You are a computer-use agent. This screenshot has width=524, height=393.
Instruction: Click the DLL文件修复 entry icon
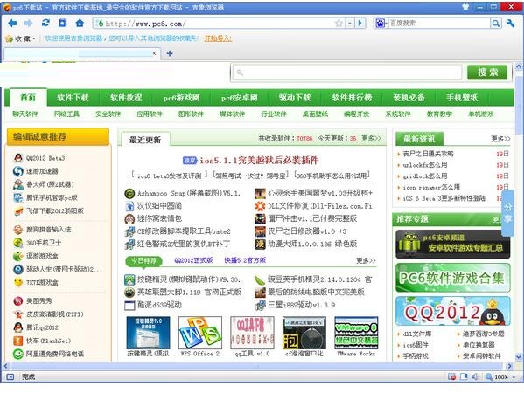(x=261, y=206)
